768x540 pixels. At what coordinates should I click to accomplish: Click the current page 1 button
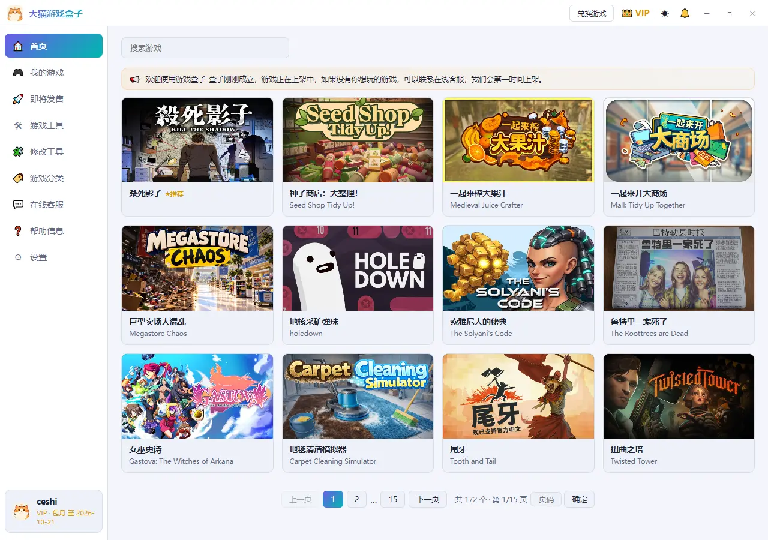333,499
